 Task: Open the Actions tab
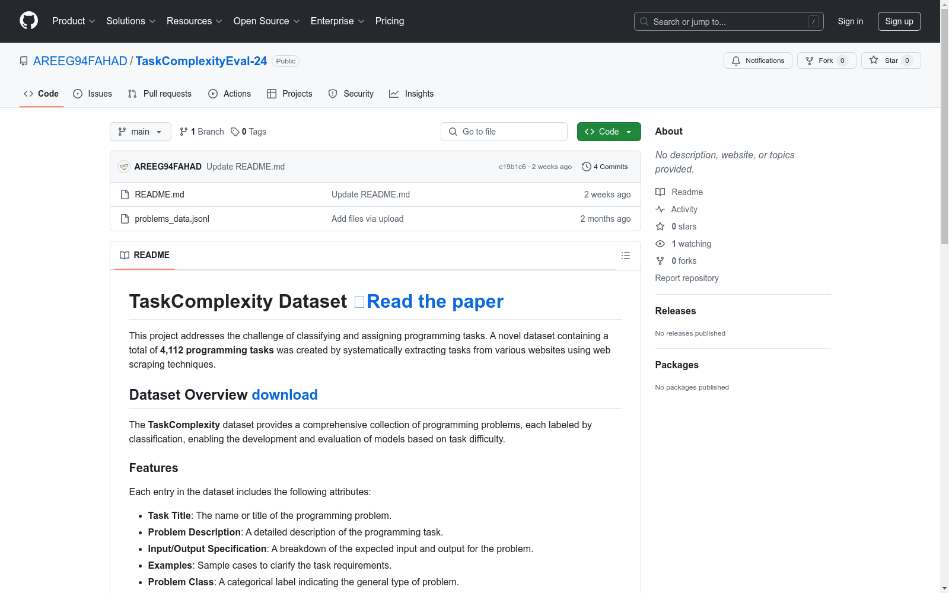click(230, 94)
